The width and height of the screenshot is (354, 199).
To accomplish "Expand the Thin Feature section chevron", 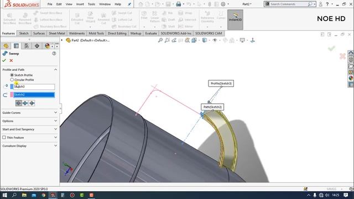I will click(55, 138).
